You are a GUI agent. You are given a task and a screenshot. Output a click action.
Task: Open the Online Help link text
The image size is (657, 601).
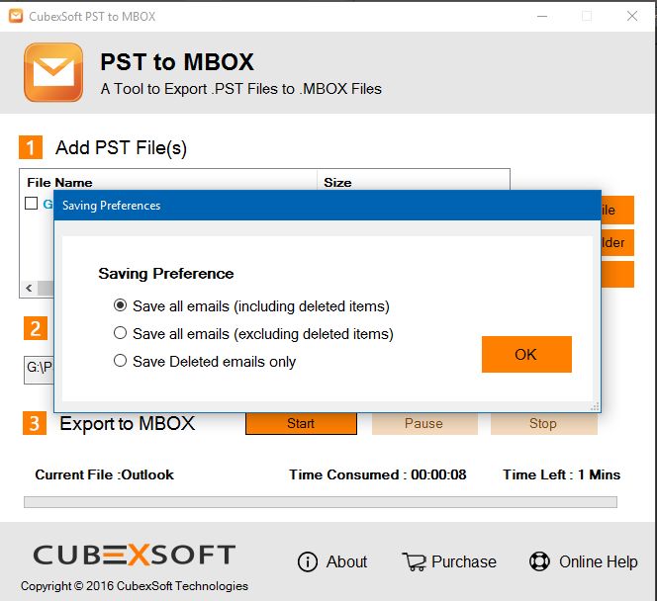point(598,561)
